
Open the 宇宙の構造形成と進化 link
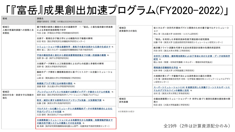coord(71,55)
